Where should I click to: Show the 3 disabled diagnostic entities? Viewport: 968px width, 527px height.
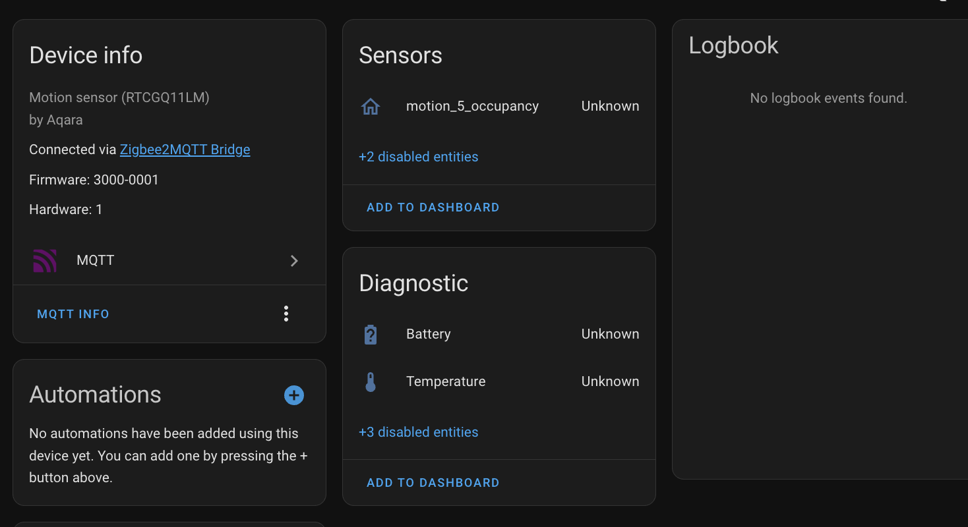pos(418,431)
